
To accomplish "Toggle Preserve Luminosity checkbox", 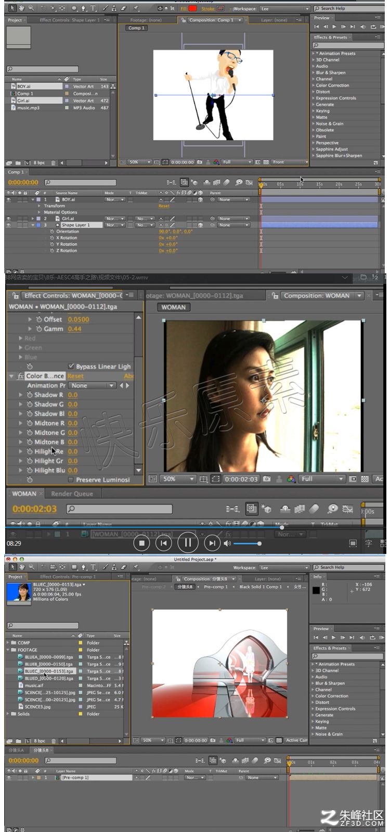I will [71, 480].
